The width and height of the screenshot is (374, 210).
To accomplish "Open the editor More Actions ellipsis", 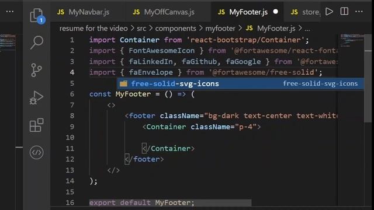I will [x=359, y=12].
